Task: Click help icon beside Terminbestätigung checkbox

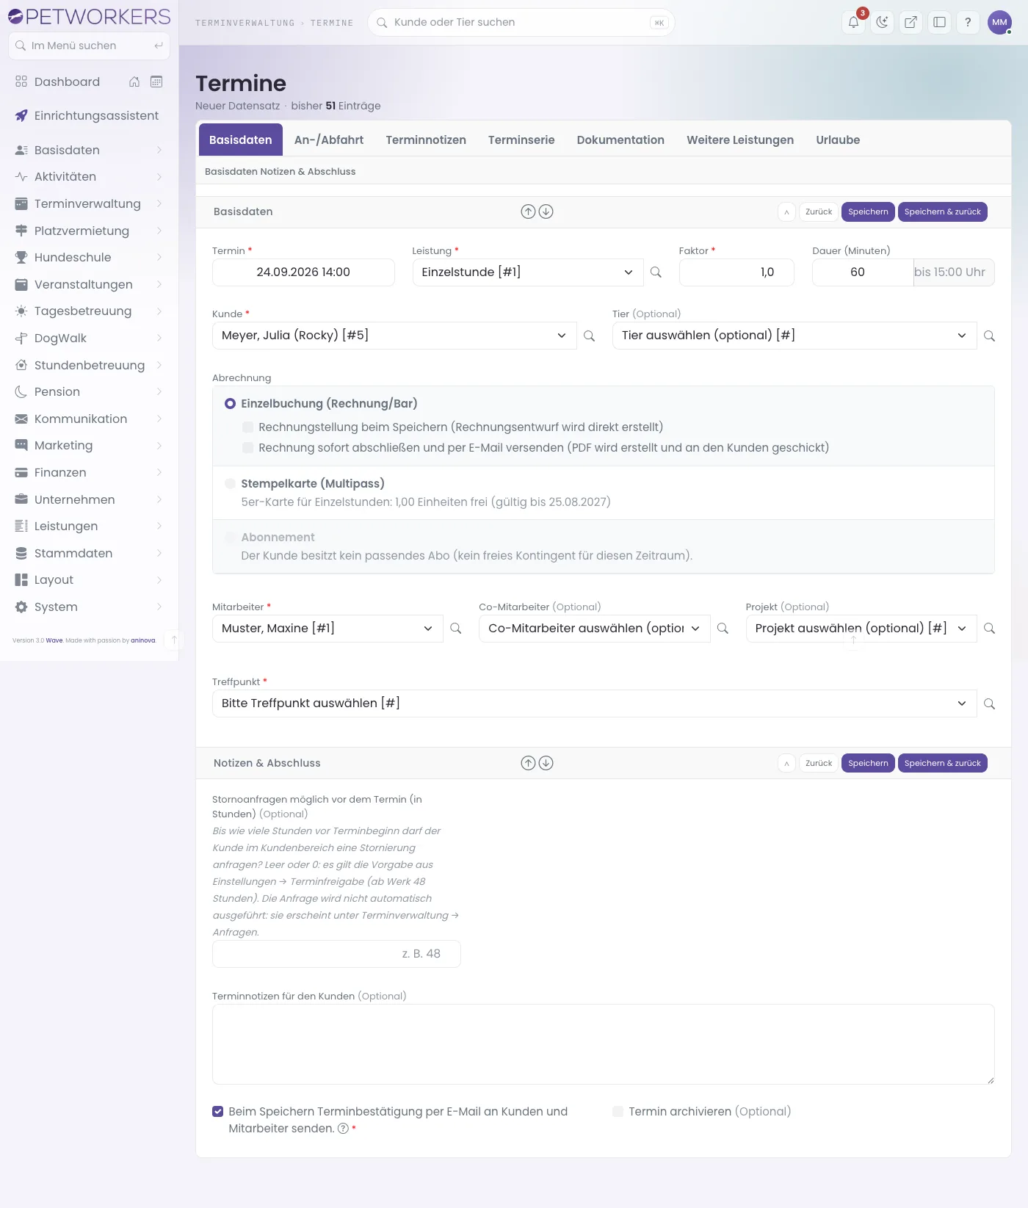Action: (343, 1129)
